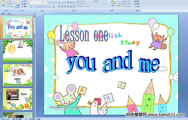Open the Shape Effects menu

tap(127, 7)
